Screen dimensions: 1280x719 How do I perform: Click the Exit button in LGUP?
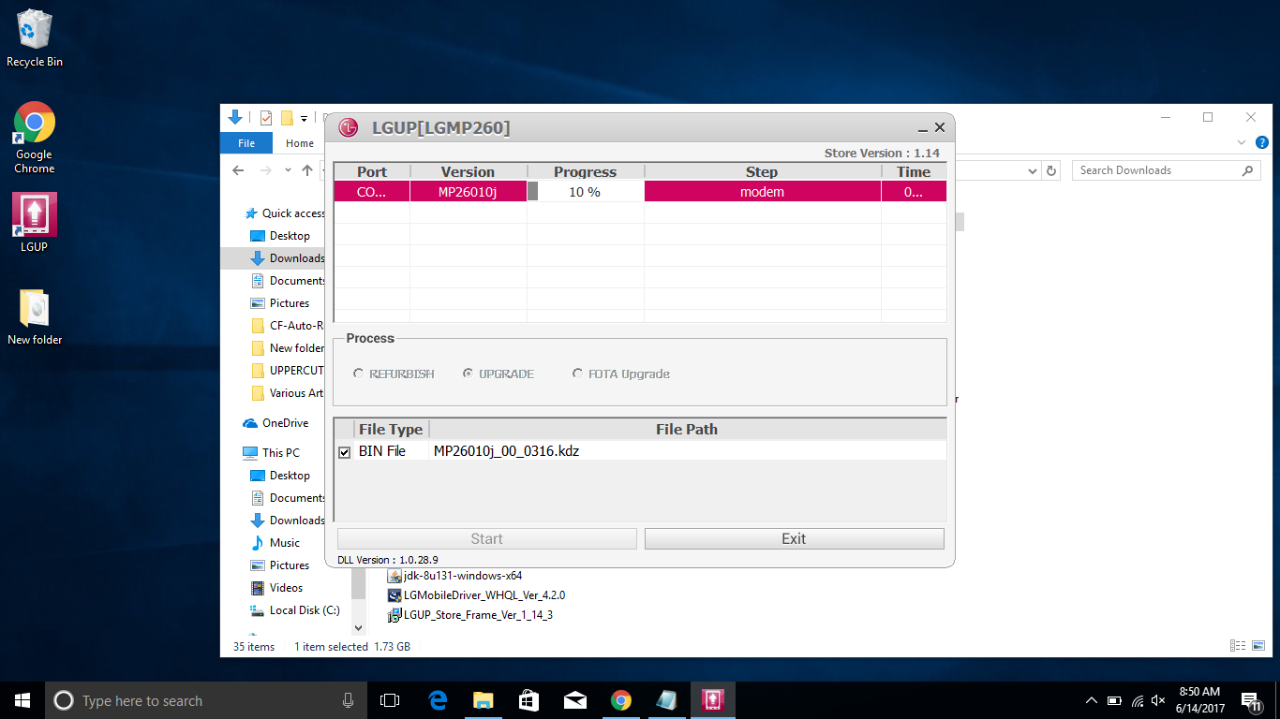click(x=794, y=538)
